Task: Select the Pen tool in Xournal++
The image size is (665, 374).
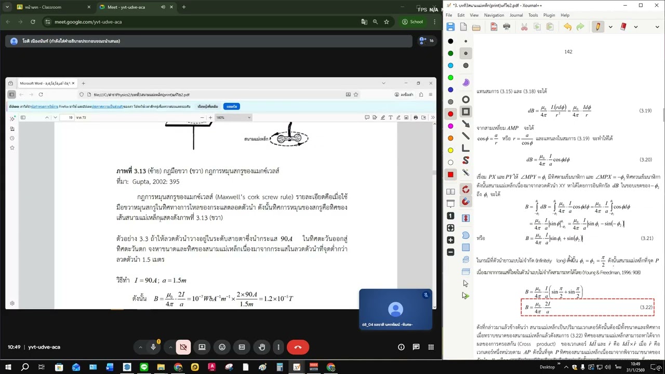Action: [x=598, y=27]
